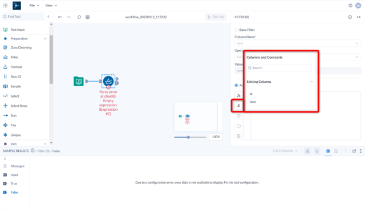Open Sample Results info icon
This screenshot has height=209, width=365.
coord(33,151)
